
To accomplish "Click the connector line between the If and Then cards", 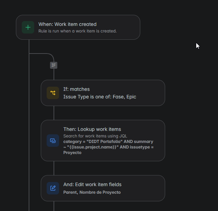I will 54,113.
